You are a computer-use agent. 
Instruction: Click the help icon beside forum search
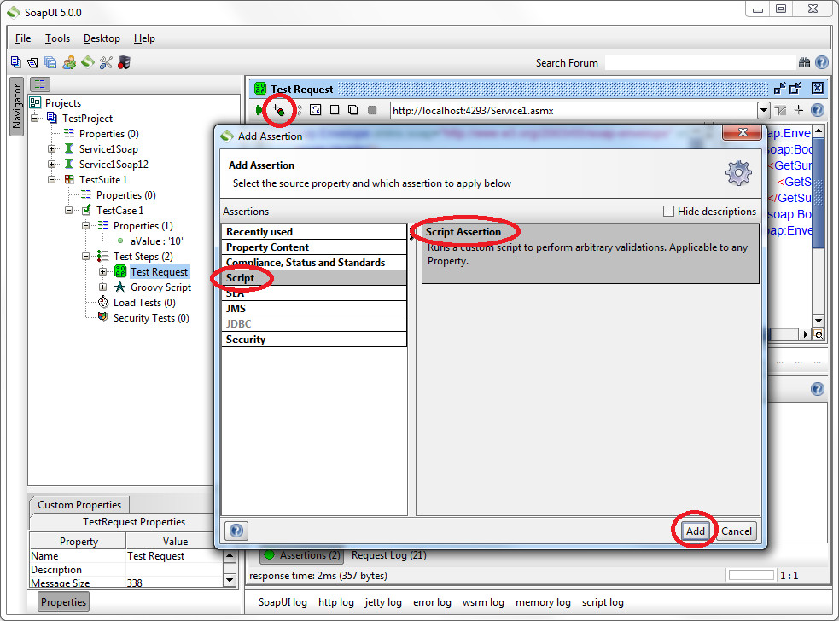[x=822, y=62]
